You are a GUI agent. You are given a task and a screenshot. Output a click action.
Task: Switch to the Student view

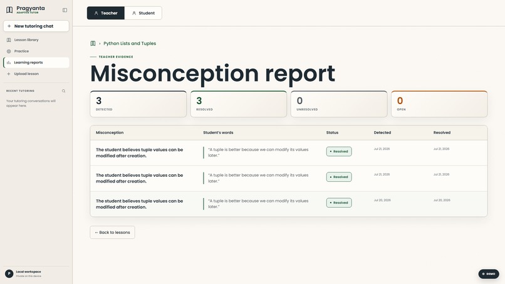click(x=143, y=13)
